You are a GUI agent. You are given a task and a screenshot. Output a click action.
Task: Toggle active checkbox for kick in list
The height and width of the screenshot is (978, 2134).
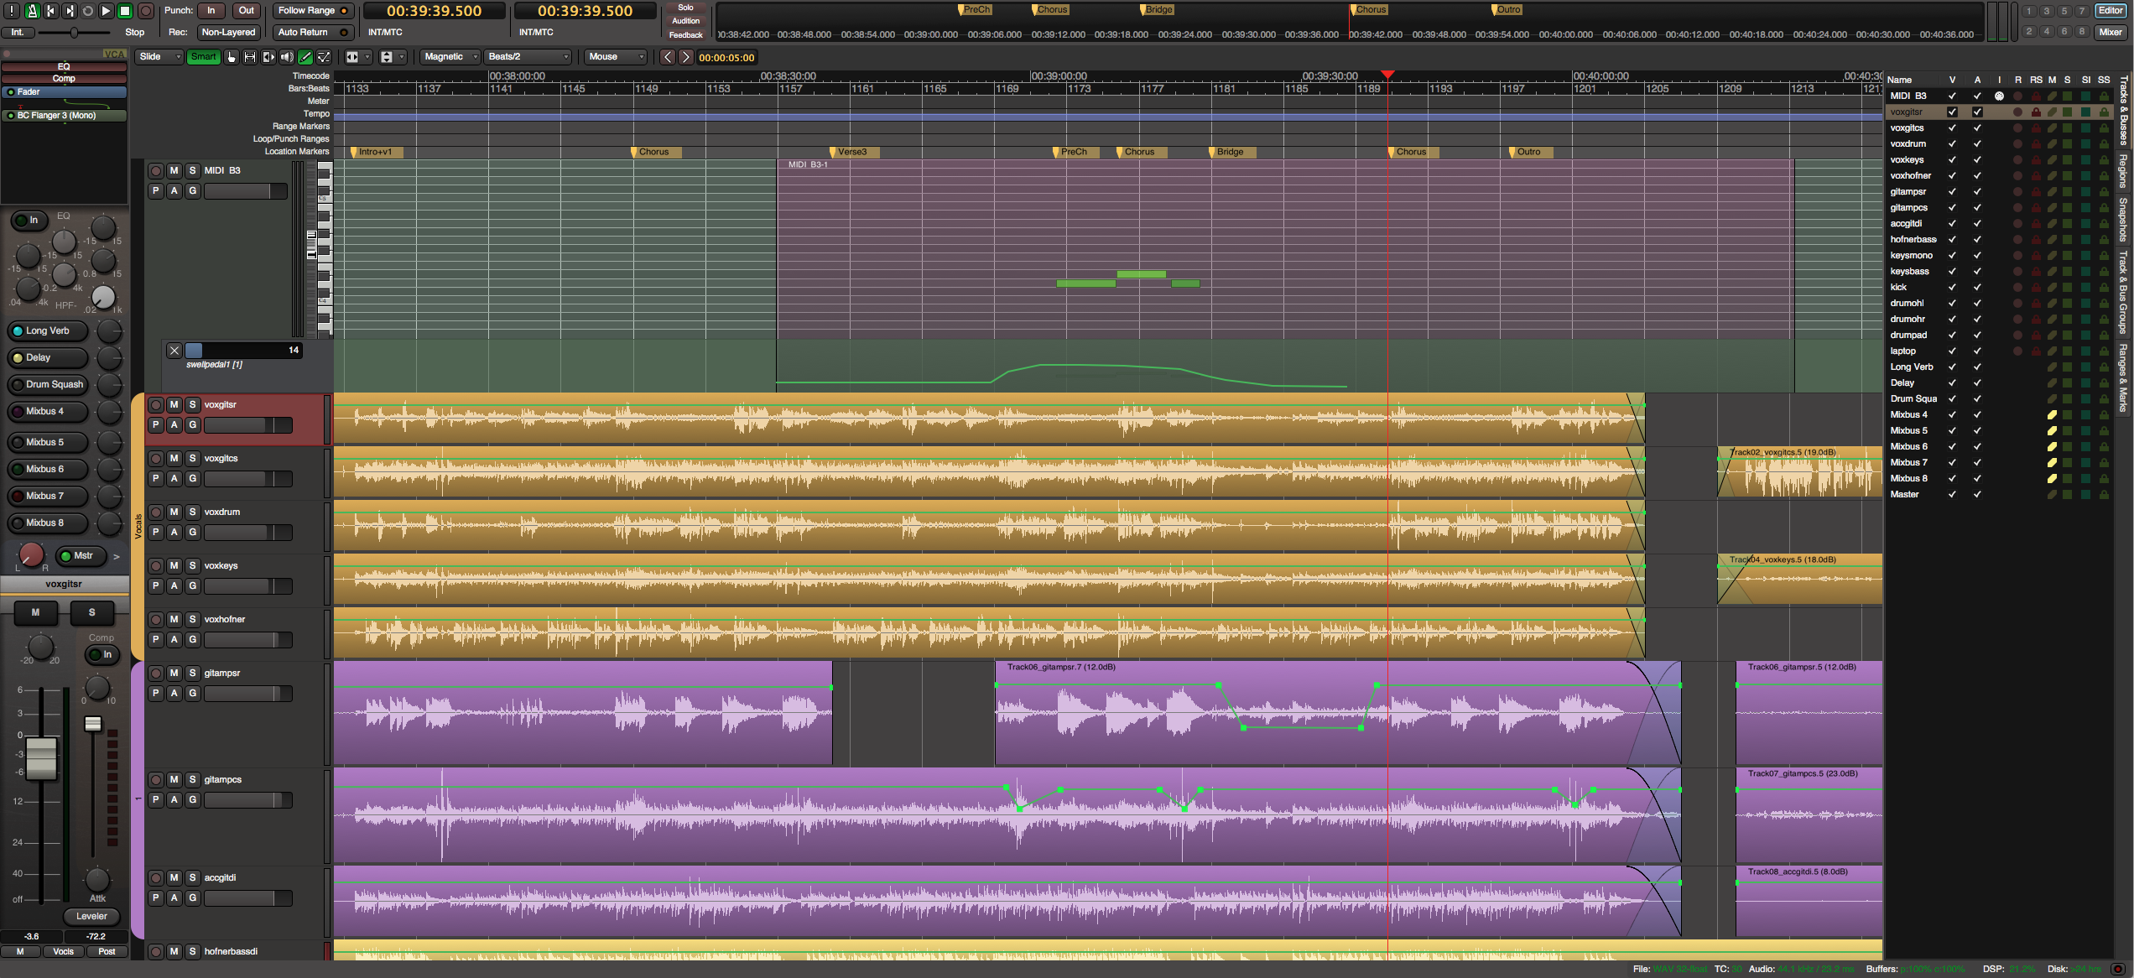[x=1977, y=288]
